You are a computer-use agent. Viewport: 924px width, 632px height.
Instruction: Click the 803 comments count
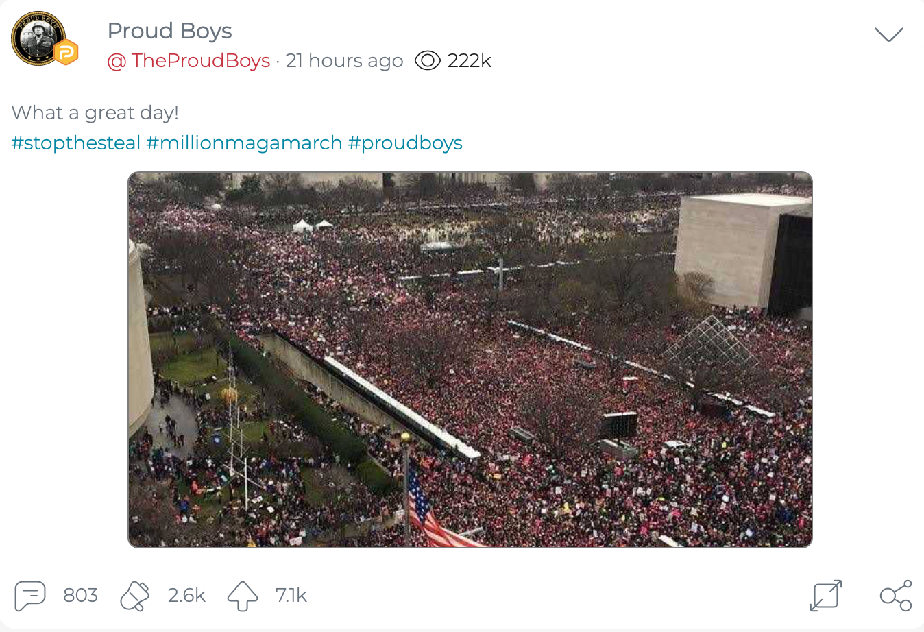coord(80,596)
